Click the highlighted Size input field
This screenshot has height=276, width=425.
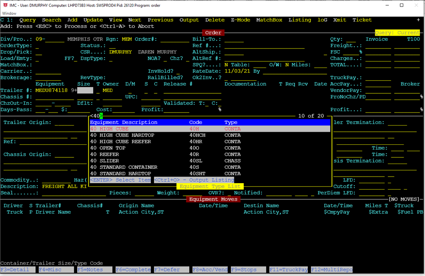85,90
